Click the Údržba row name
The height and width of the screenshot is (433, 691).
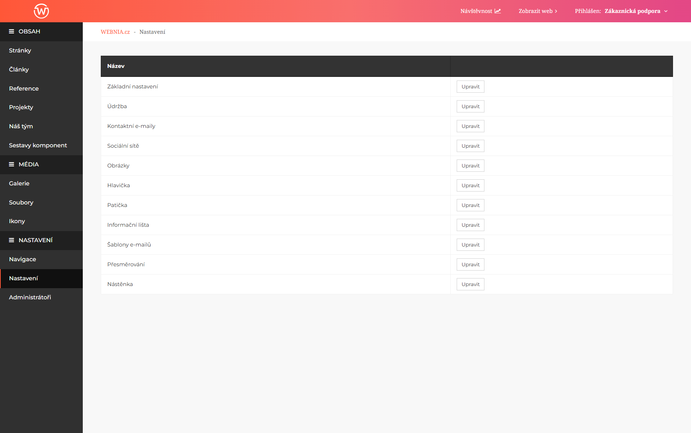[117, 106]
